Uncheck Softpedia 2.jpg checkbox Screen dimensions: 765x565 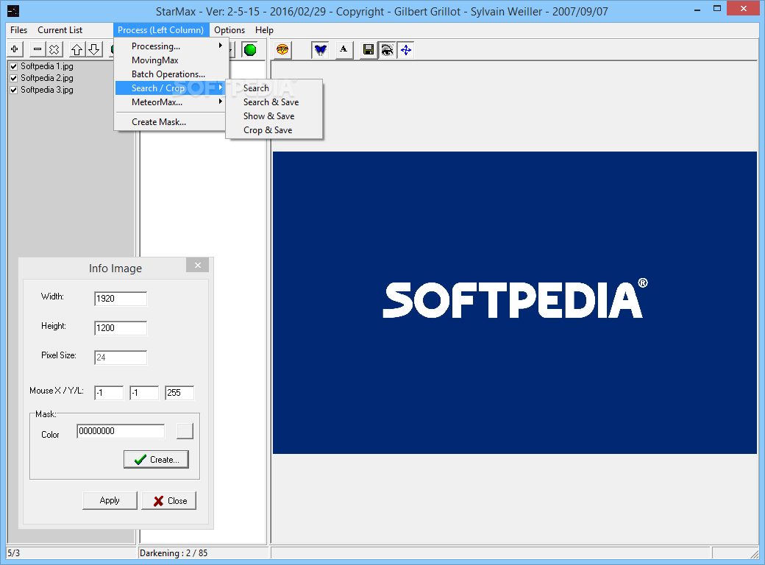[14, 78]
